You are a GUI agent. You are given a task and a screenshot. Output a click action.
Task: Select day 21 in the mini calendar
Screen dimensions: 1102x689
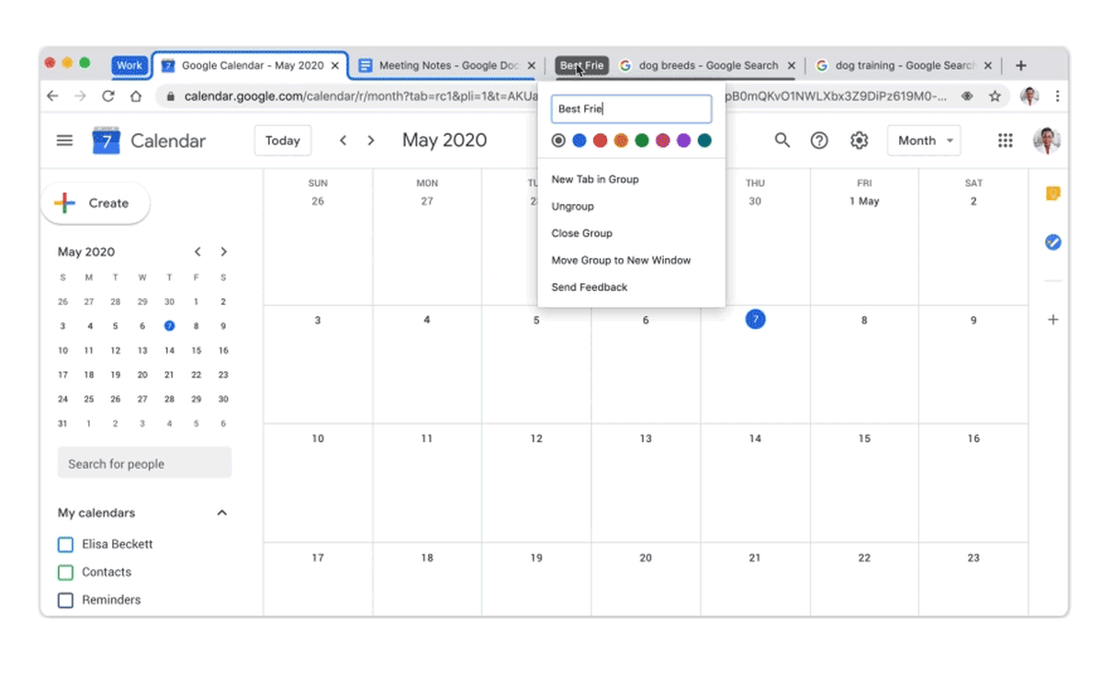coord(169,375)
